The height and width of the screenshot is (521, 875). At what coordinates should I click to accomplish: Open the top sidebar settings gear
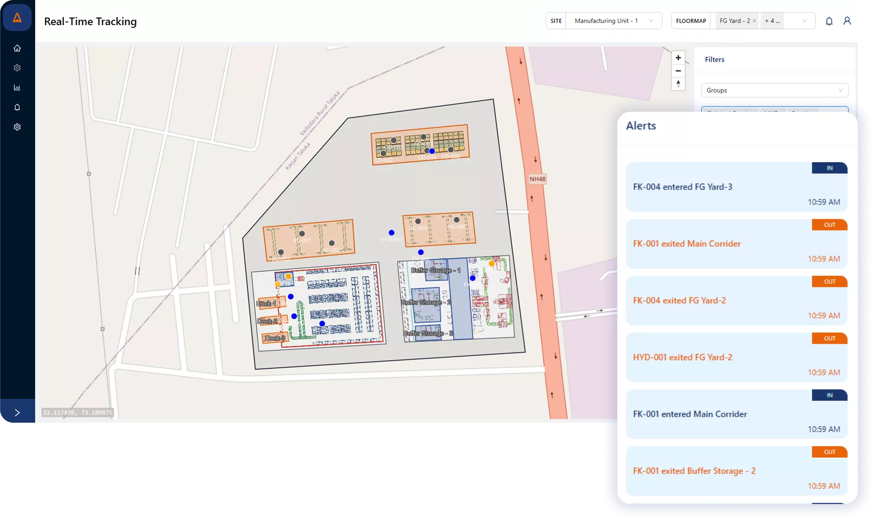tap(17, 67)
